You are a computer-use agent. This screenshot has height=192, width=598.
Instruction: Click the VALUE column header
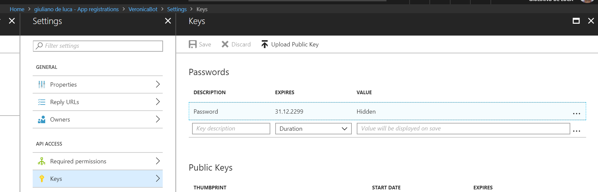coord(364,93)
